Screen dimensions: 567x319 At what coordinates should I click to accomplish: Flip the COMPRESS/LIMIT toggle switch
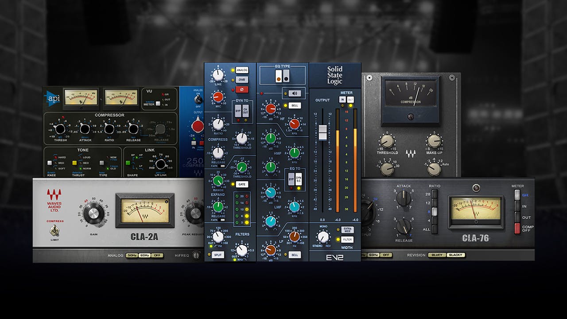(x=55, y=230)
